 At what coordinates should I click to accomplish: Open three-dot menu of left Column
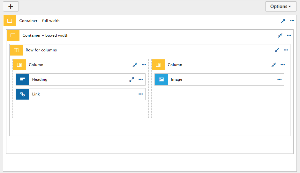click(x=144, y=65)
